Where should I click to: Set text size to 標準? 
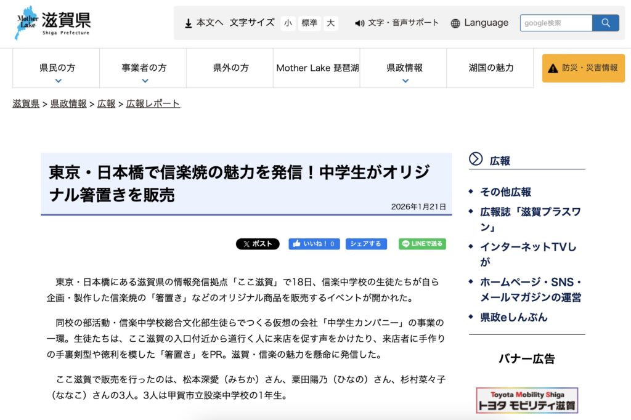point(309,23)
